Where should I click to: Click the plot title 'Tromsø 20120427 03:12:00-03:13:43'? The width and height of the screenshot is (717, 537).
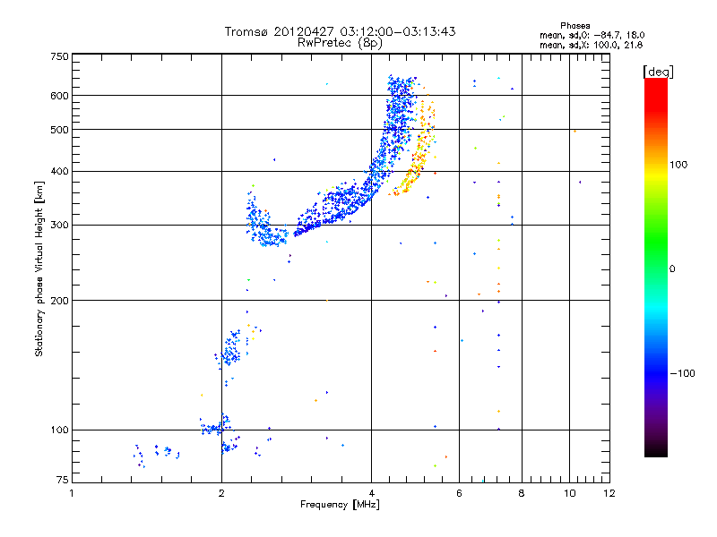[340, 31]
